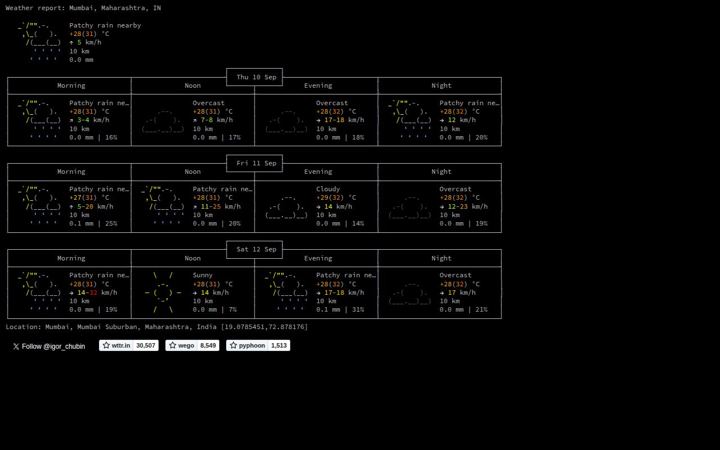
Task: Click '0.0 mm | 20%' on Thursday Night
Action: (x=463, y=137)
